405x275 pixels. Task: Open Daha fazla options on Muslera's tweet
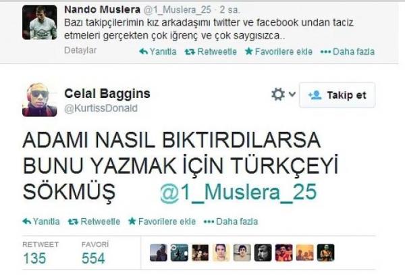pos(348,52)
